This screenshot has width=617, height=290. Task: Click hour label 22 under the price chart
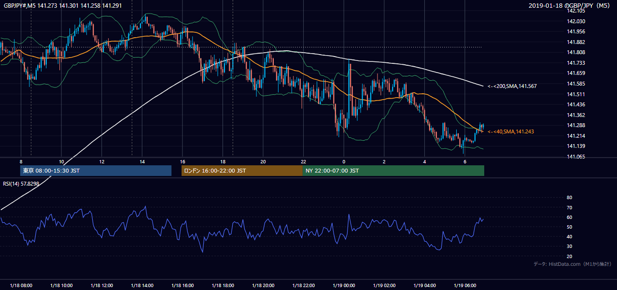(x=303, y=161)
